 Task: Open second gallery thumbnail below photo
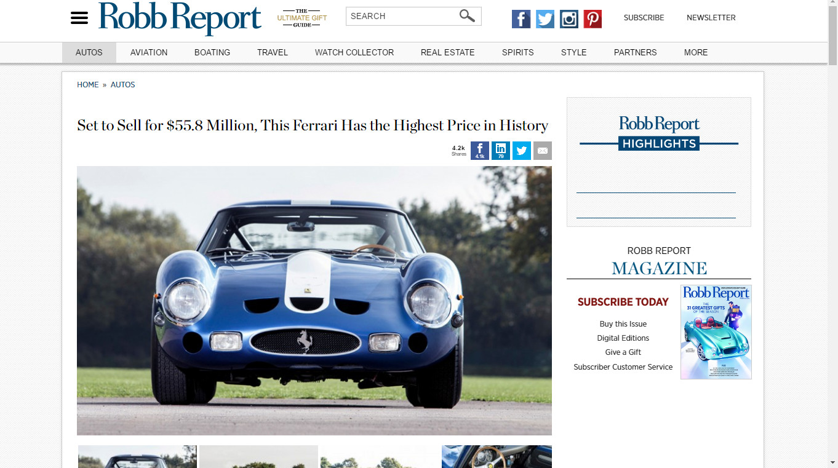(258, 456)
